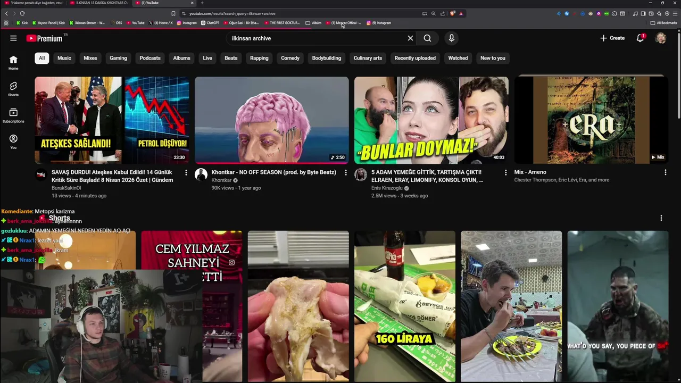This screenshot has height=383, width=681.
Task: Filter by Recently uploaded chip
Action: point(415,58)
